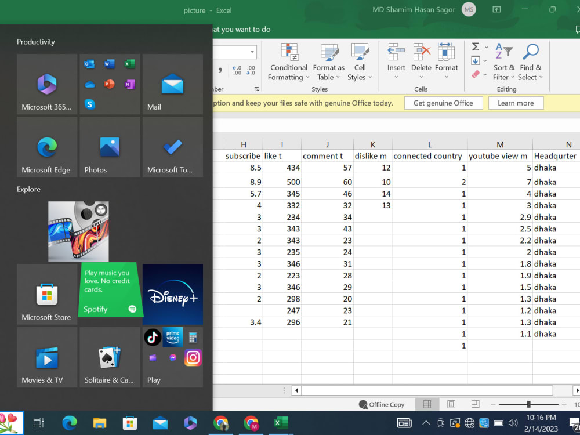The image size is (580, 435).
Task: Open the Solitaire & Casual Games tile
Action: (110, 357)
